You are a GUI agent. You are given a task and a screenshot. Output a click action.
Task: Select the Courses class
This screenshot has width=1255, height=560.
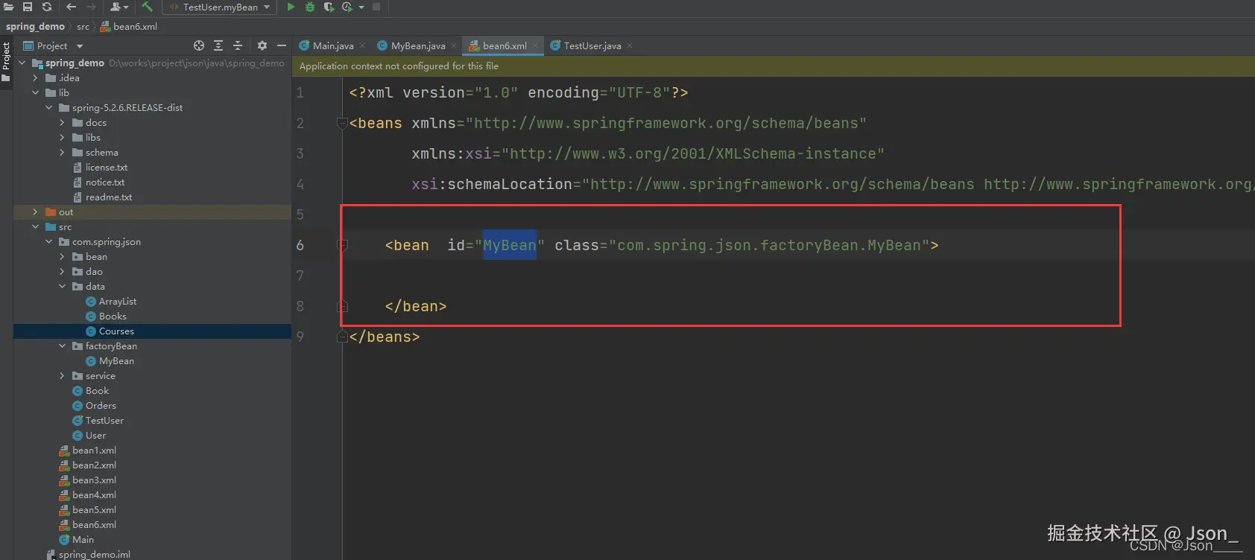tap(110, 331)
